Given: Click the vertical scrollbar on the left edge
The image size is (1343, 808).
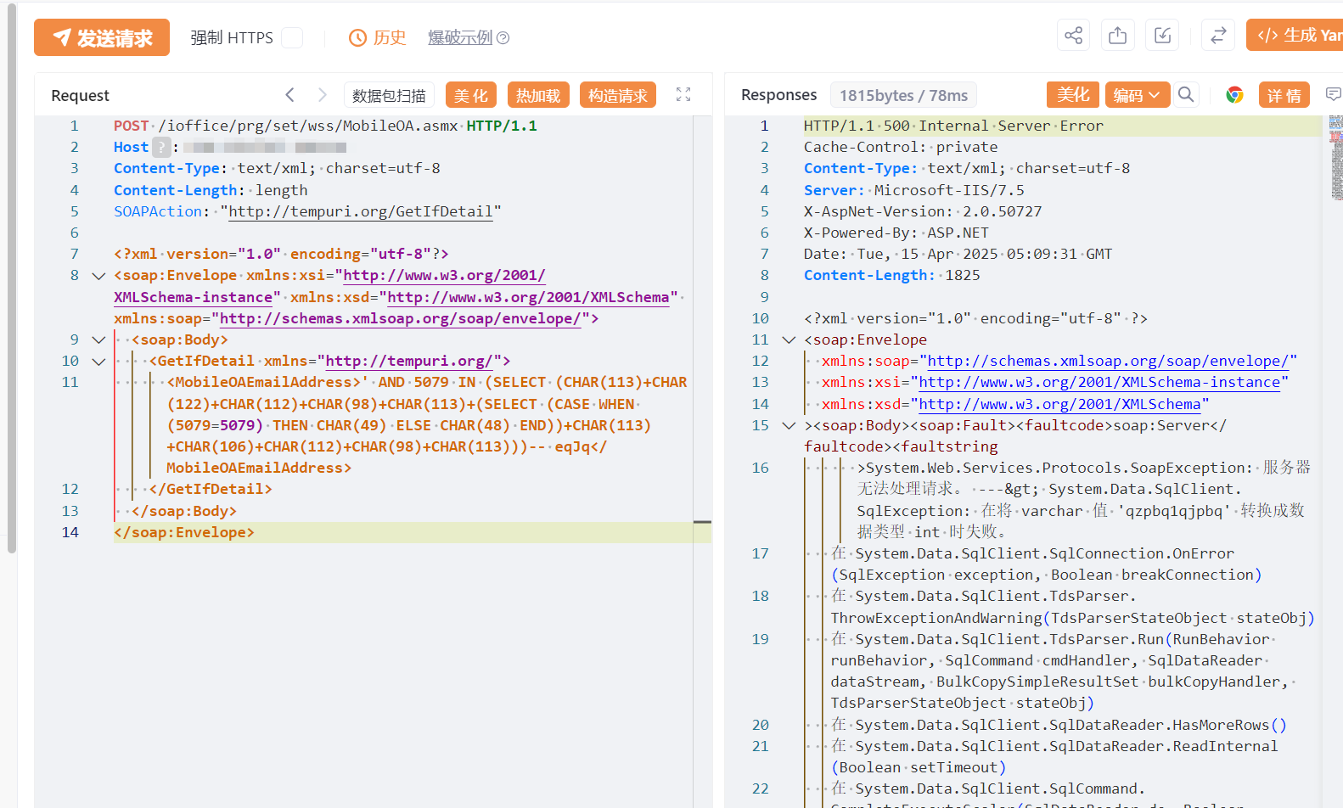Looking at the screenshot, I should coord(12,277).
